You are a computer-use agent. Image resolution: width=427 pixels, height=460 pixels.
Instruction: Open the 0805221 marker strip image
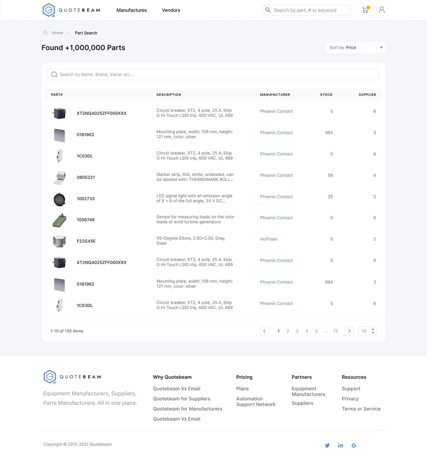(59, 178)
